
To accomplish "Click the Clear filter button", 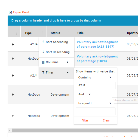I will (x=106, y=120).
